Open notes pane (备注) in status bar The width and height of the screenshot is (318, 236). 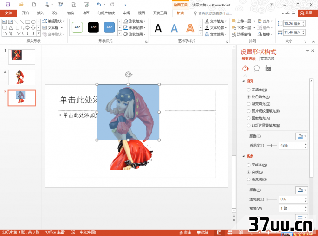pos(185,232)
